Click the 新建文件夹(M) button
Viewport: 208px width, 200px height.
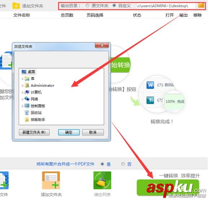tap(34, 132)
